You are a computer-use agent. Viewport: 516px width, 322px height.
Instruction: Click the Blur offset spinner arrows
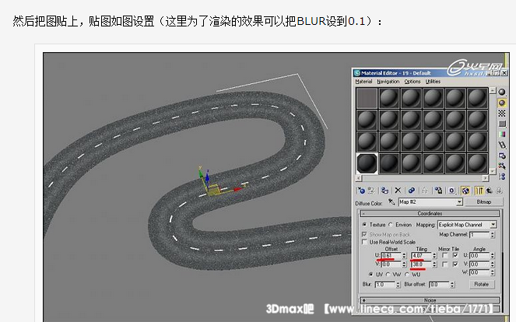(452, 285)
